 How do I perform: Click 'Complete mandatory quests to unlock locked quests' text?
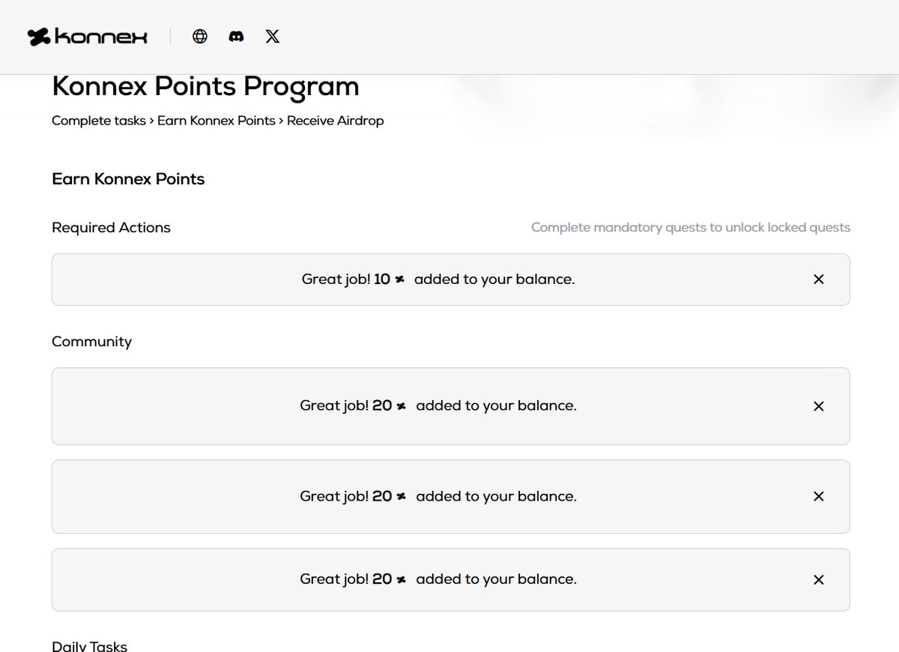pos(691,227)
